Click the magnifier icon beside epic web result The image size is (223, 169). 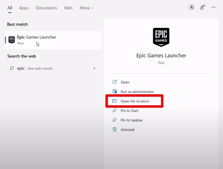[x=12, y=68]
